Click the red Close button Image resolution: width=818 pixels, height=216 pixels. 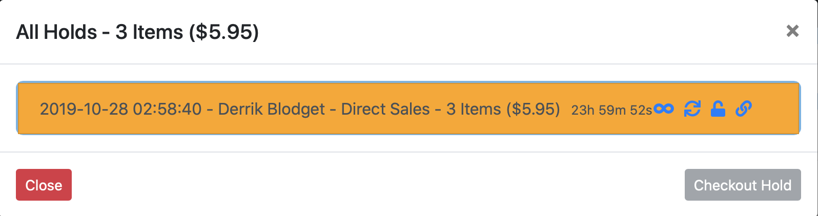point(44,185)
